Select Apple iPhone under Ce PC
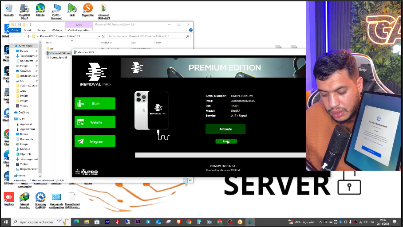This screenshot has width=403, height=227. point(28,129)
